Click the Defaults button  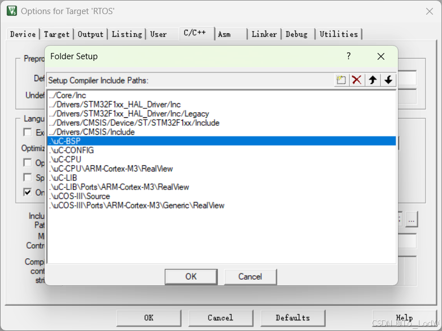(293, 318)
